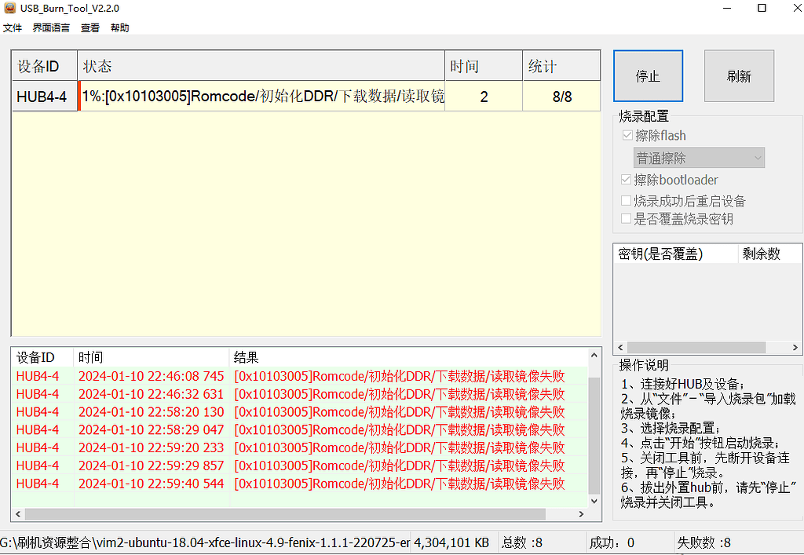The image size is (804, 555).
Task: Click the log 时间 column header
Action: [152, 357]
